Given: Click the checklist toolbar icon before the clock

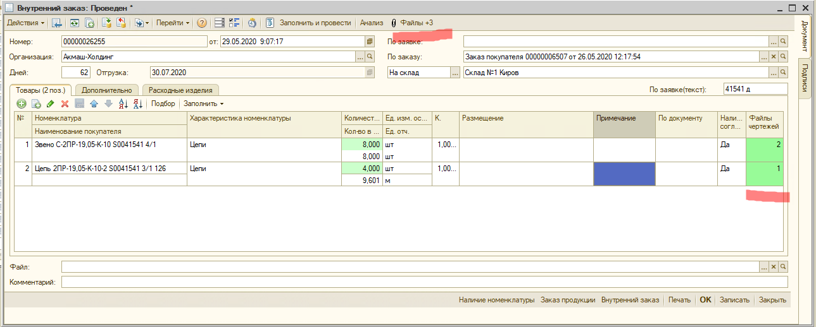Looking at the screenshot, I should click(x=234, y=23).
